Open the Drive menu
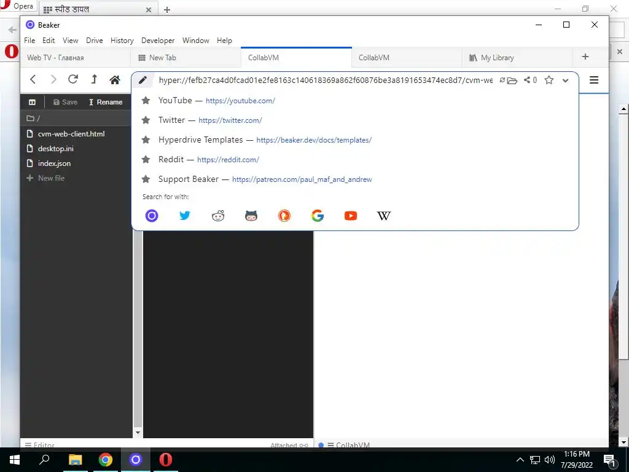This screenshot has width=629, height=472. tap(94, 41)
